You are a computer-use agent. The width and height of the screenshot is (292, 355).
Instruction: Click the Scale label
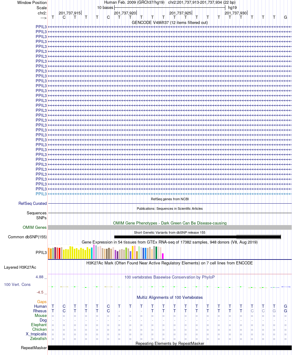coord(42,8)
